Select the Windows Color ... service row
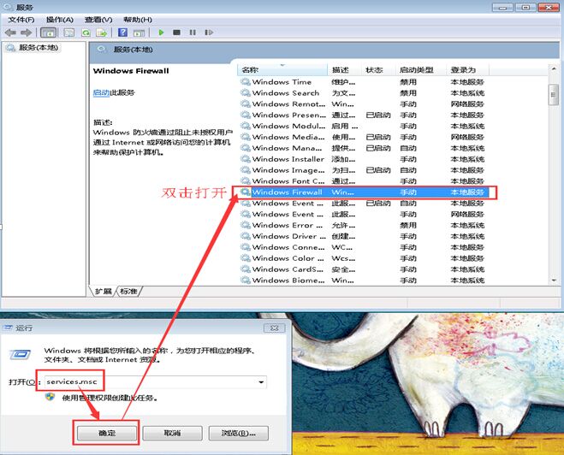This screenshot has height=455, width=564. click(x=363, y=258)
